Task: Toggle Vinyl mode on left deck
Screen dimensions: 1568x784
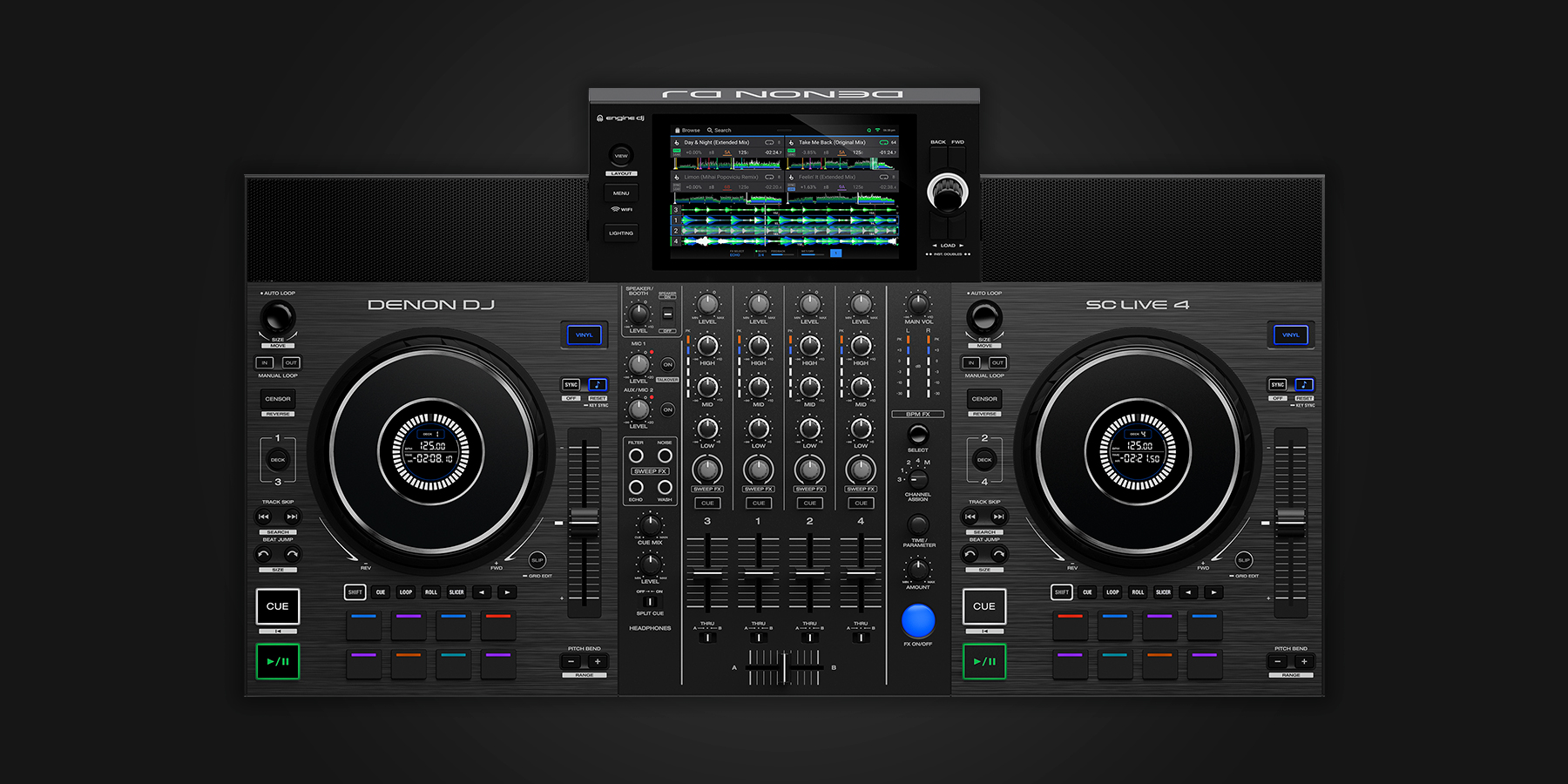Action: pyautogui.click(x=584, y=335)
